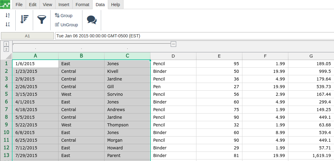The image size is (334, 161).
Task: Sort ascending A to Z icon
Action: click(8, 15)
